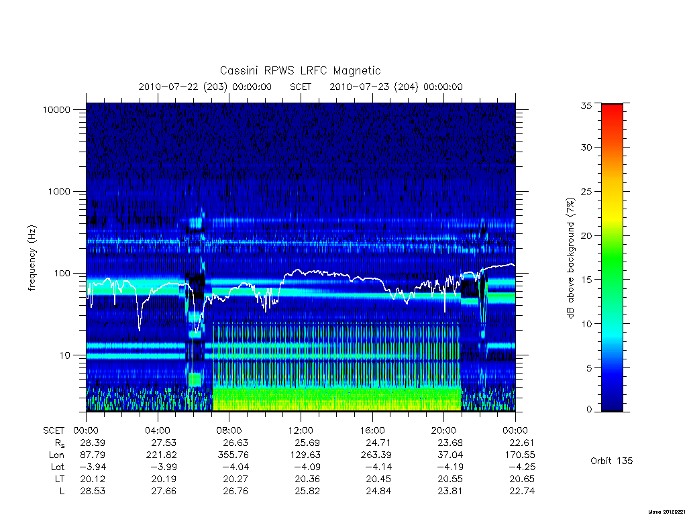
Task: Click the L value "25.82"
Action: click(307, 492)
